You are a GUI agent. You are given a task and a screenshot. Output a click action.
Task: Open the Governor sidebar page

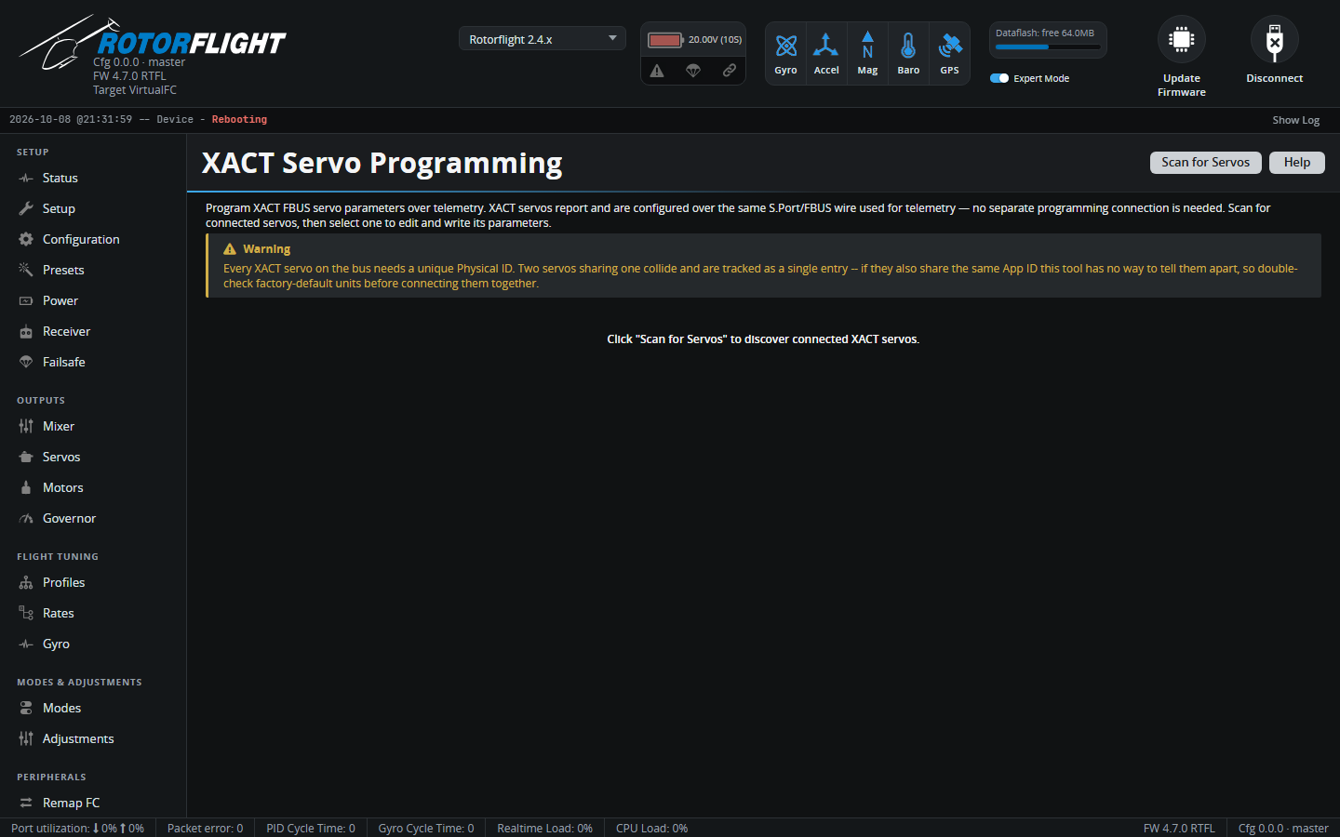pyautogui.click(x=93, y=518)
